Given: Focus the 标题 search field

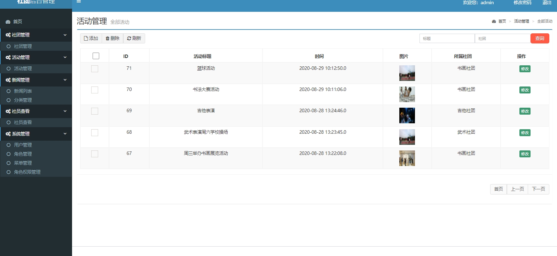Looking at the screenshot, I should point(447,39).
